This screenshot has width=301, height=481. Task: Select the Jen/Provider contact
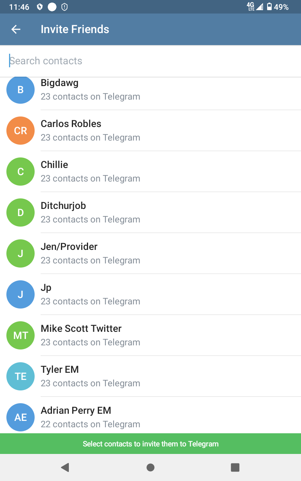tap(150, 253)
